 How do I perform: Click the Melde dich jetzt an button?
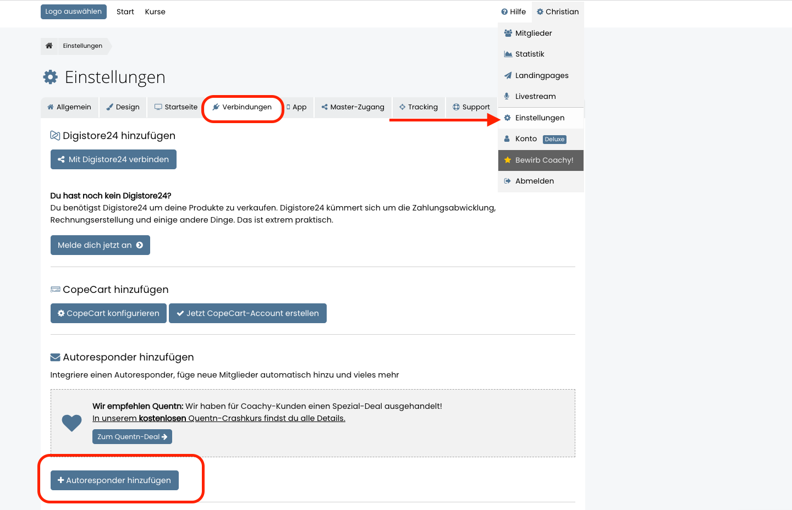point(100,245)
